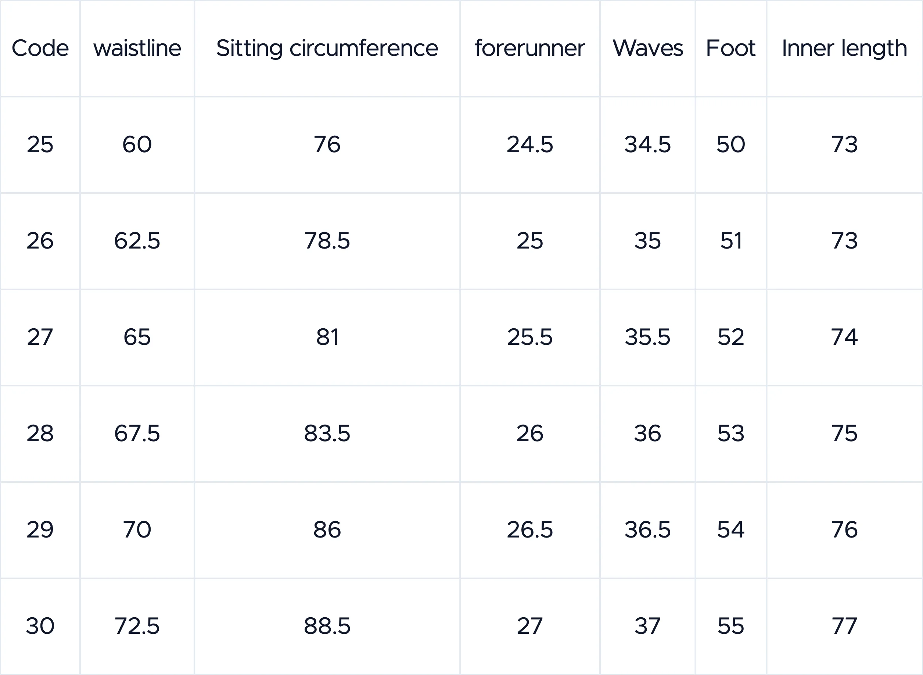923x675 pixels.
Task: Select waistline value 67.5
Action: (137, 433)
